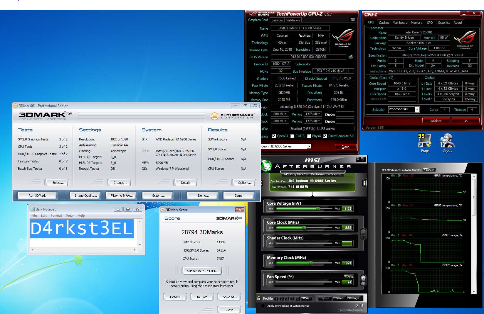Open the SPD tab in CPU-Z
The image size is (484, 314).
point(430,23)
